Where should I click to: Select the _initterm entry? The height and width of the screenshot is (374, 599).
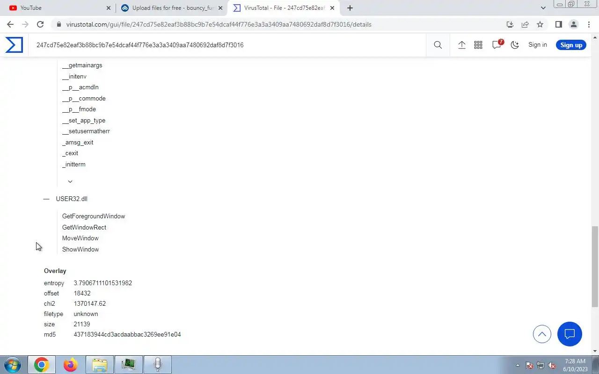coord(74,165)
